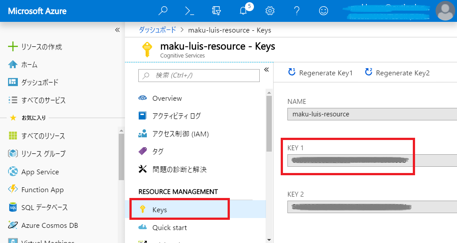The height and width of the screenshot is (243, 457).
Task: Click the resource menu scrollbar thumb
Action: coord(269,124)
